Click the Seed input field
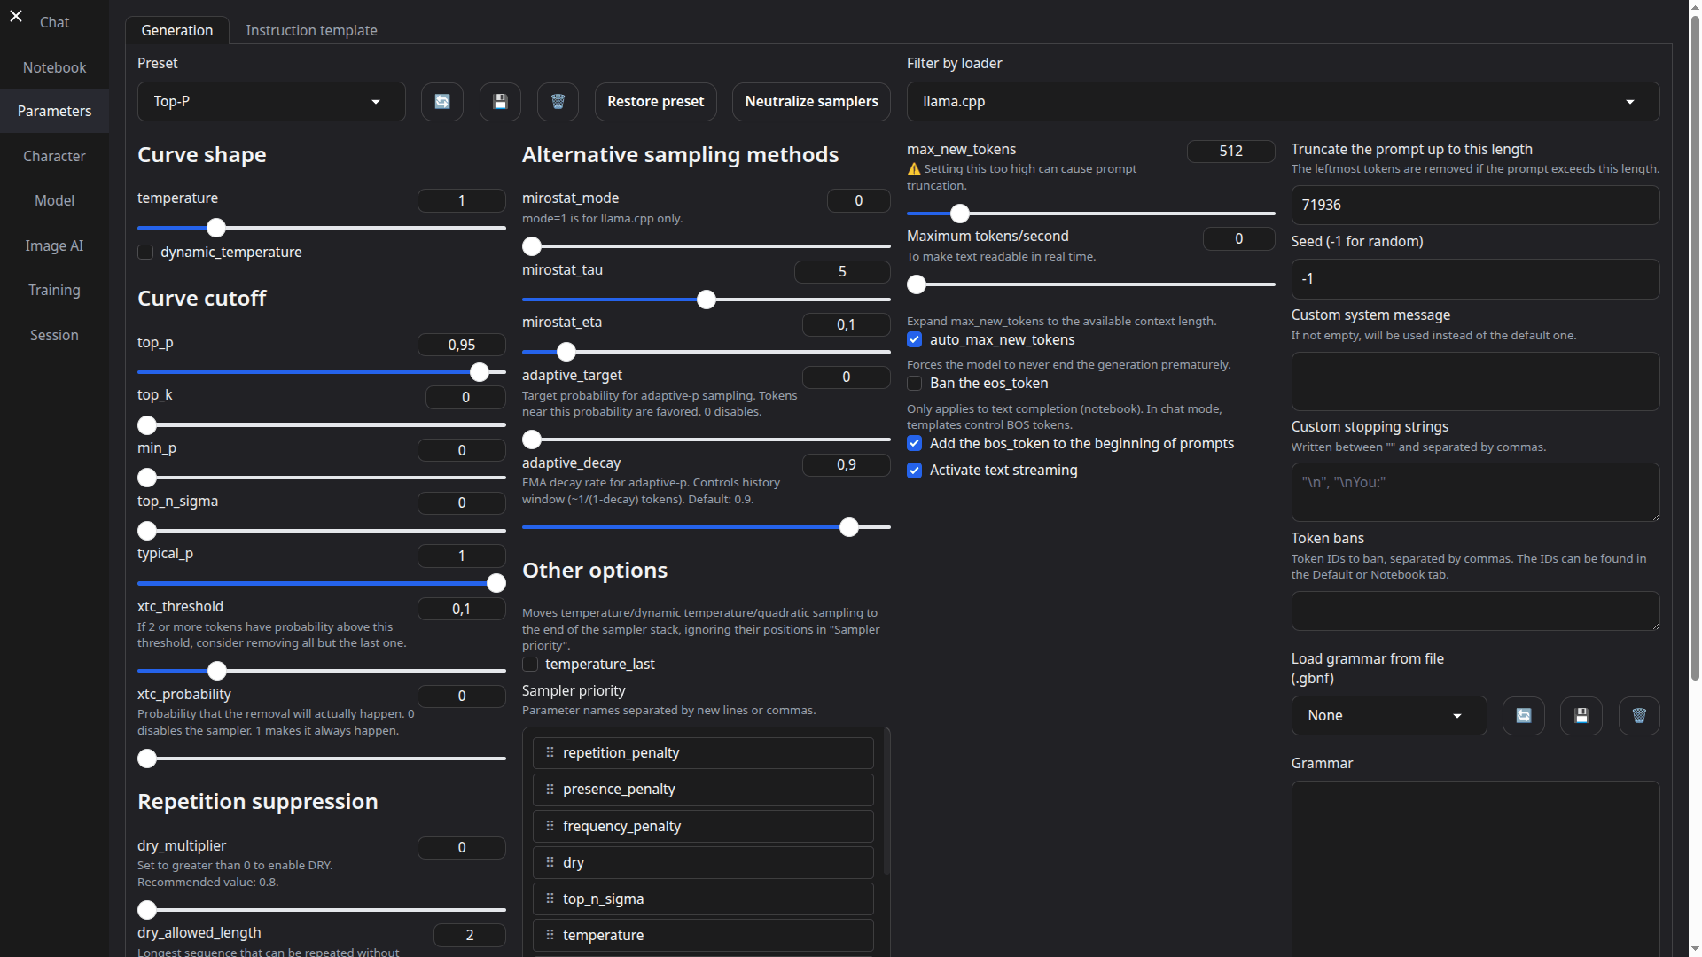The height and width of the screenshot is (957, 1702). 1475,279
